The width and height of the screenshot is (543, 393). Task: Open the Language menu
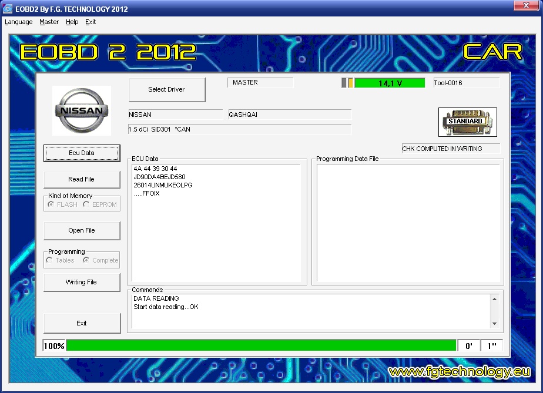click(x=19, y=22)
